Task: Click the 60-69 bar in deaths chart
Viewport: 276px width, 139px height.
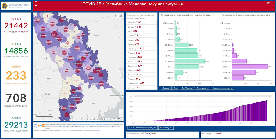Action: click(x=249, y=67)
